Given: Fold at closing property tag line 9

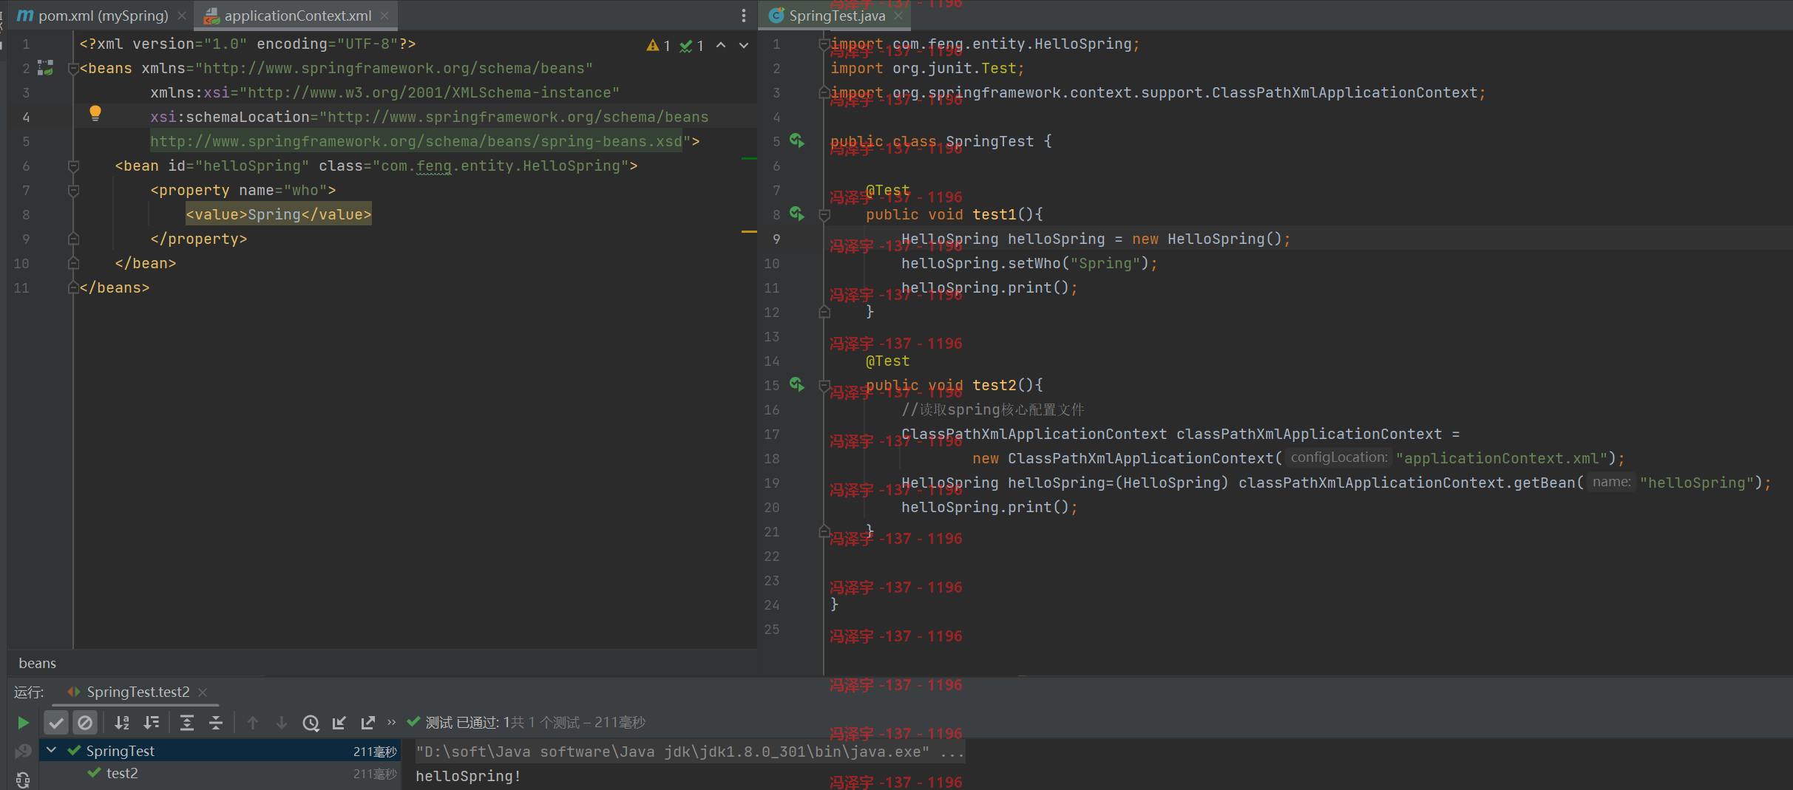Looking at the screenshot, I should tap(73, 239).
